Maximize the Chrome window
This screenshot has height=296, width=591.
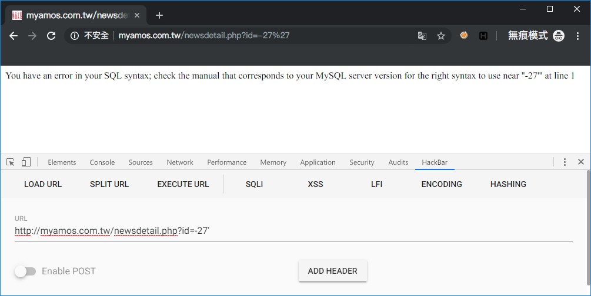point(550,9)
